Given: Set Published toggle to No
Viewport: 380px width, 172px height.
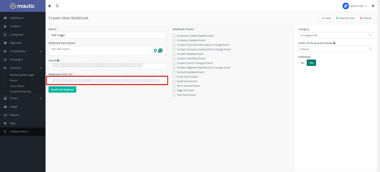Looking at the screenshot, I should click(x=302, y=63).
